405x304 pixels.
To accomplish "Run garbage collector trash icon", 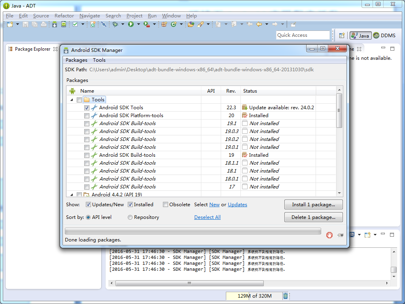I will tap(285, 296).
